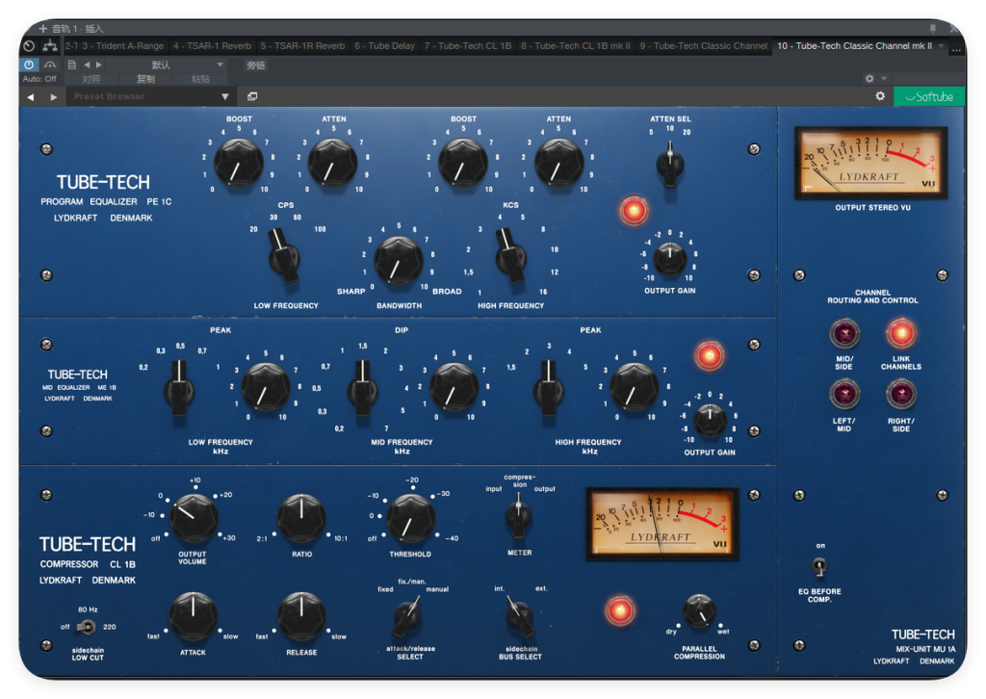The image size is (986, 699).
Task: Click the 旁链 sidechain button
Action: coord(255,65)
